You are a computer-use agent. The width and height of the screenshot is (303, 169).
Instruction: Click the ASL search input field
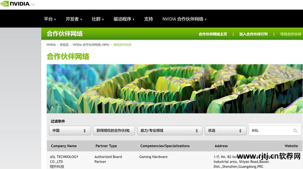coord(275,131)
